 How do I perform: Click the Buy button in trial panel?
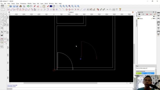(x=144, y=73)
